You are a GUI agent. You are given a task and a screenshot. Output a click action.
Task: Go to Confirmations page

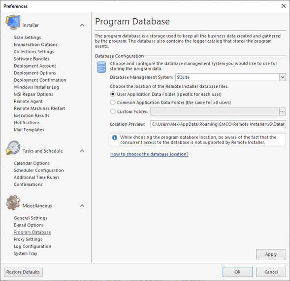coord(28,184)
